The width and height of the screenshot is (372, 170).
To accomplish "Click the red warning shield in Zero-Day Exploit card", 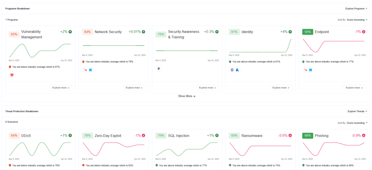I will (x=83, y=166).
